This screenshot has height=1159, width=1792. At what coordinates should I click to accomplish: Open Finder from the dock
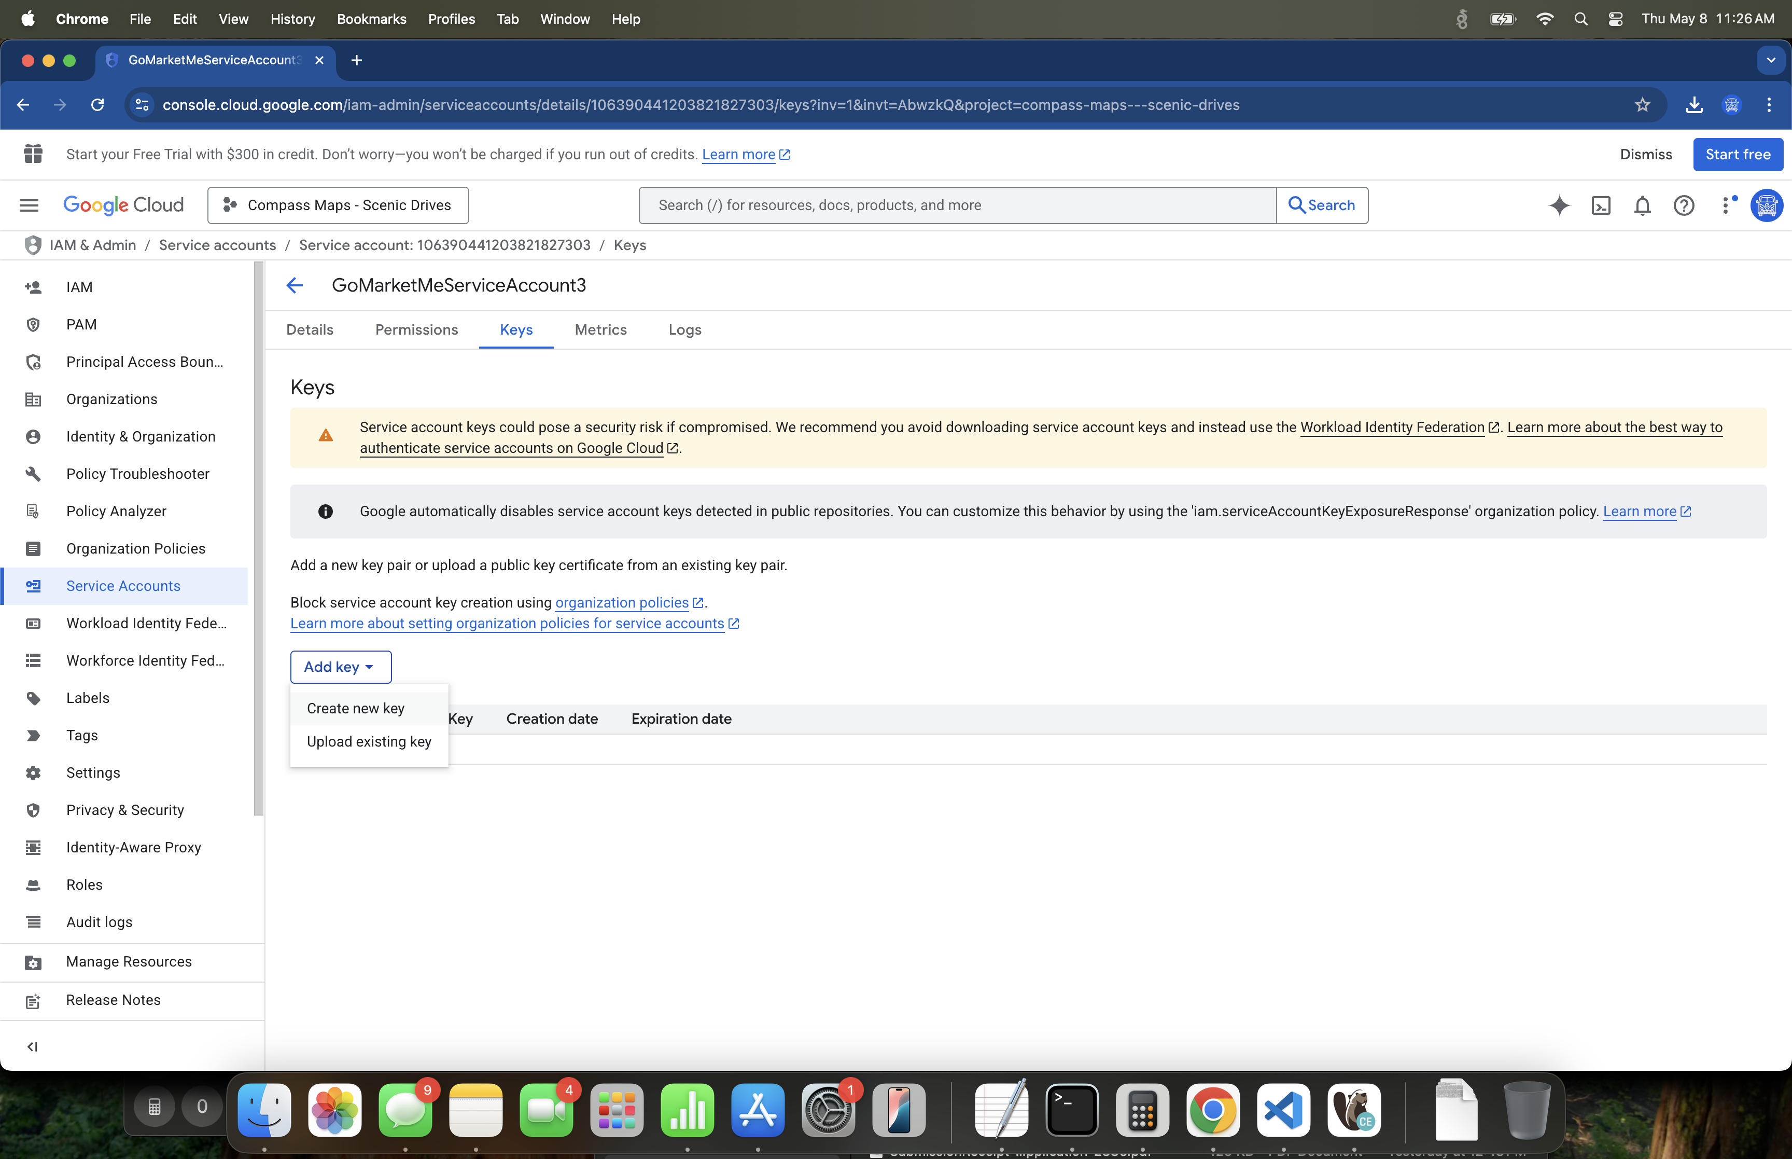[x=264, y=1111]
